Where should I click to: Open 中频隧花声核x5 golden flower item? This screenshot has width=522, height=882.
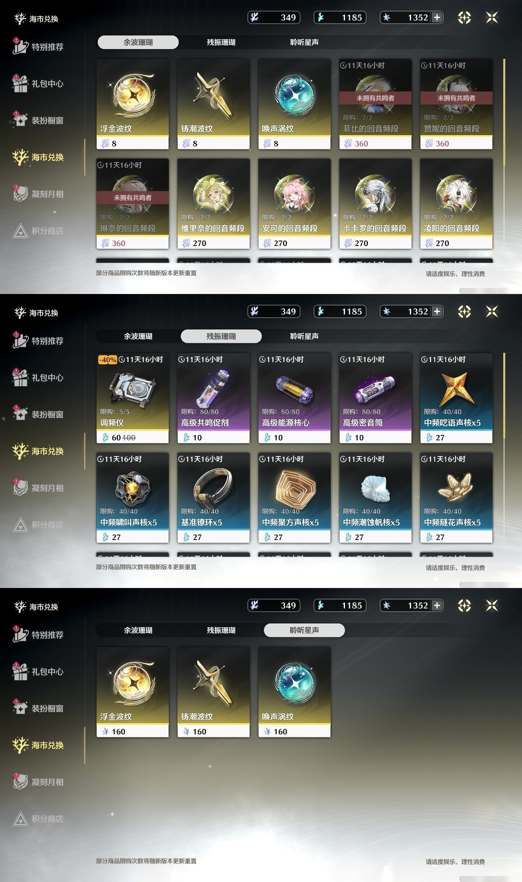(x=456, y=498)
